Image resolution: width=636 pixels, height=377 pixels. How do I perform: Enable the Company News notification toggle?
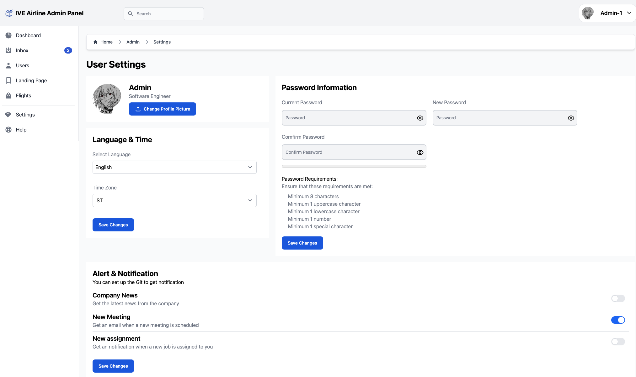coord(618,298)
